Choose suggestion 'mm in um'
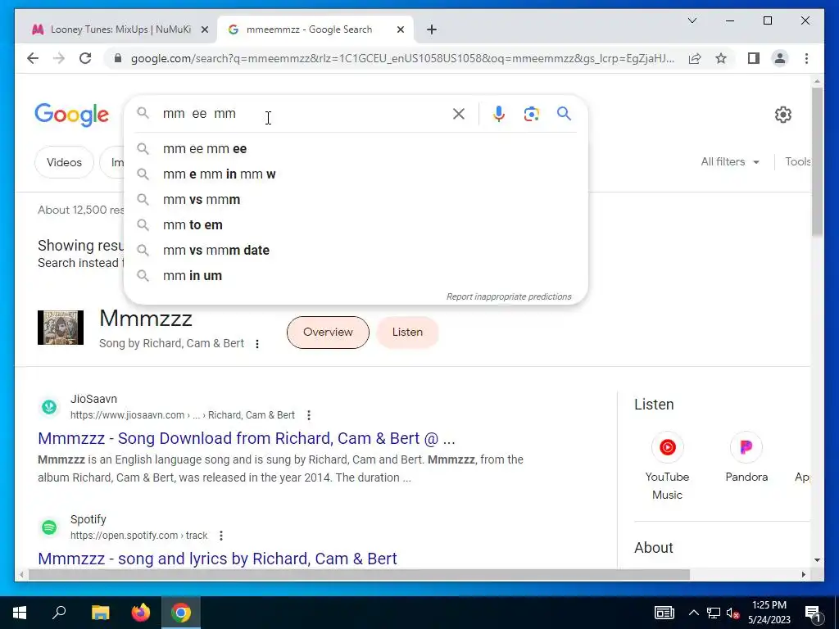The height and width of the screenshot is (629, 839). pyautogui.click(x=356, y=275)
